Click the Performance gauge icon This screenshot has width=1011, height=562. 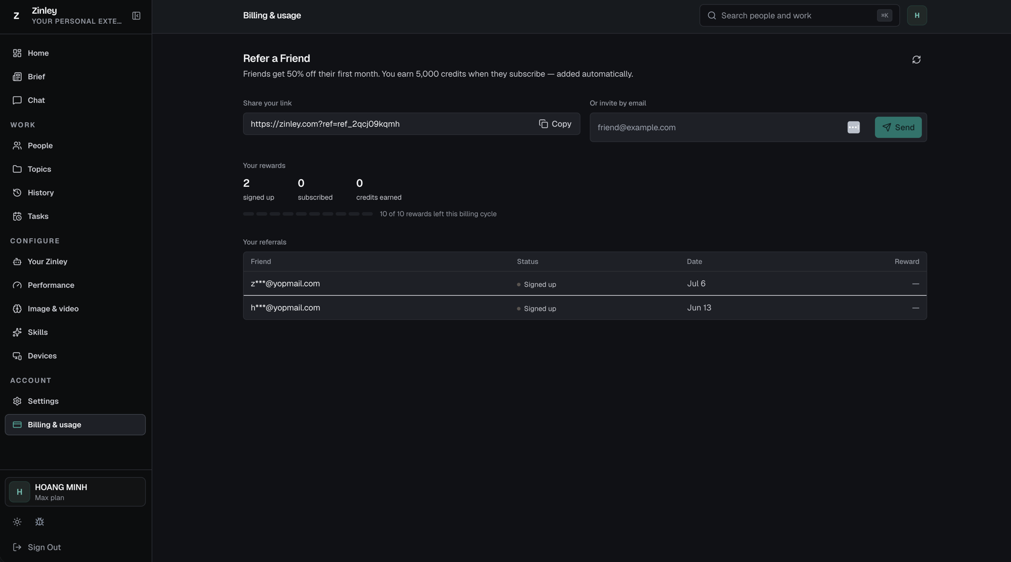tap(17, 285)
